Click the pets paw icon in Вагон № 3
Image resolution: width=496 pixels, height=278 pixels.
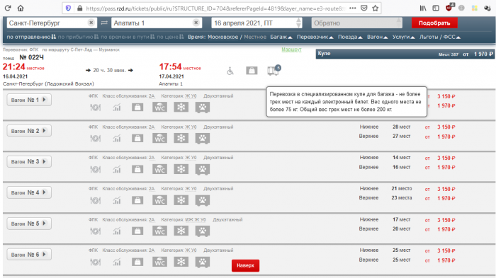[203, 169]
